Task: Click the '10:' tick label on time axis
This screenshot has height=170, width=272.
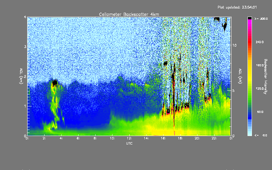Action: coord(112,138)
